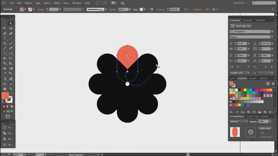This screenshot has width=278, height=156.
Task: Click the New Swatch icon
Action: click(265, 112)
